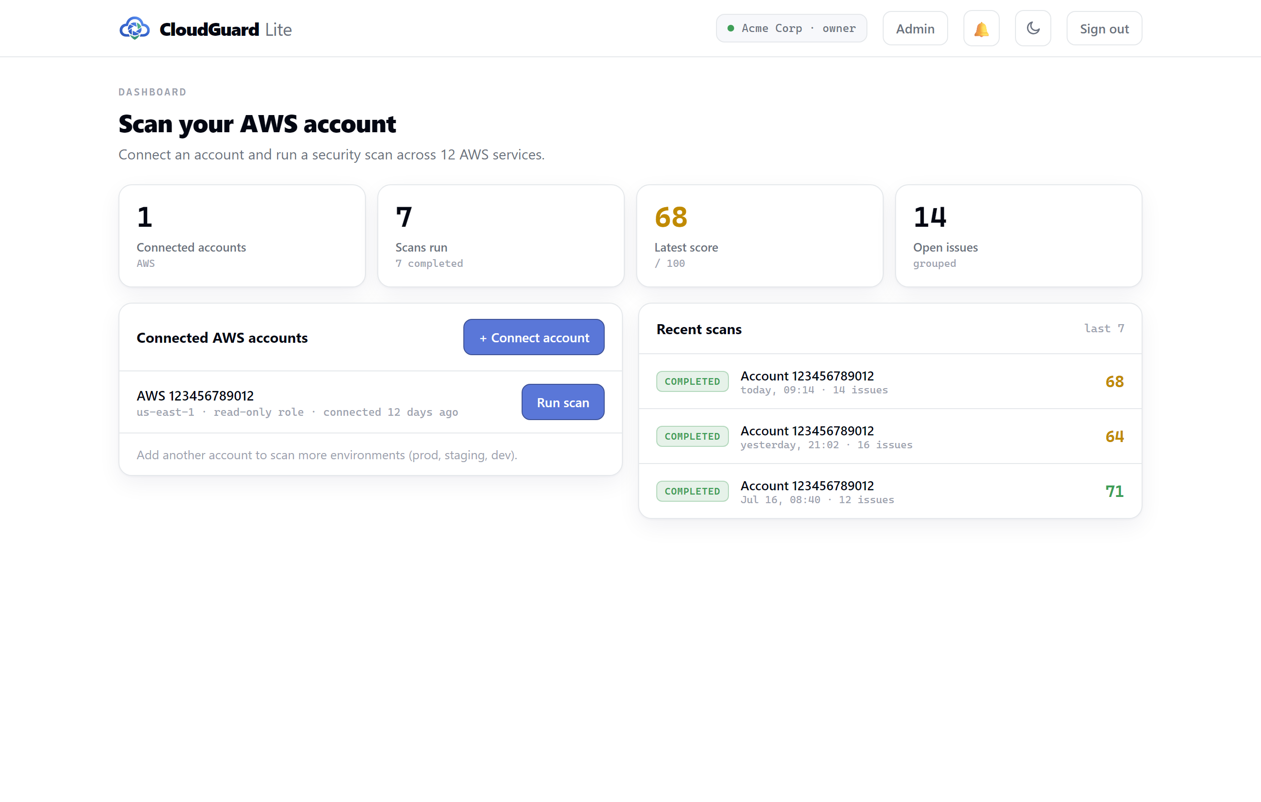Viewport: 1261px width, 802px height.
Task: Click the CloudGuard Lite brand name
Action: pyautogui.click(x=225, y=29)
